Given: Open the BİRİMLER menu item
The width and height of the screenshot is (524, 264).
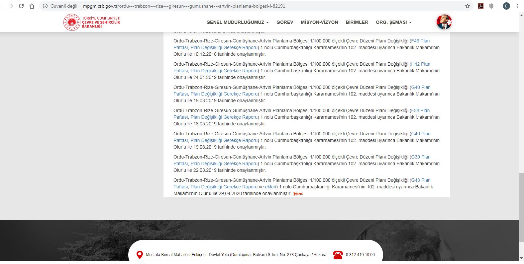Looking at the screenshot, I should click(x=357, y=22).
